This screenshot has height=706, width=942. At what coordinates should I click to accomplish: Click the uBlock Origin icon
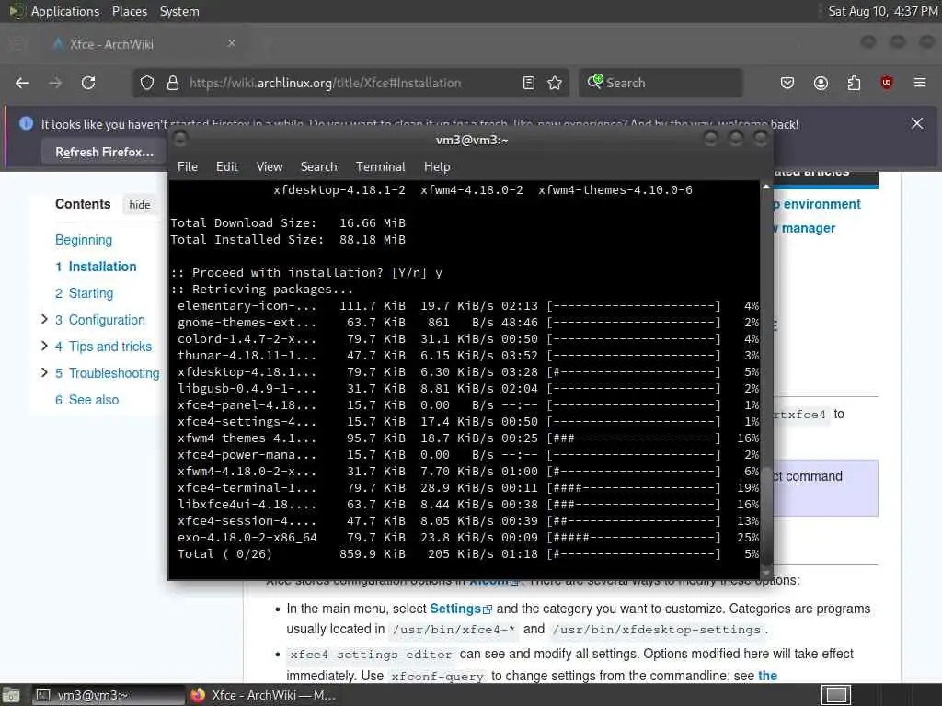click(x=886, y=83)
